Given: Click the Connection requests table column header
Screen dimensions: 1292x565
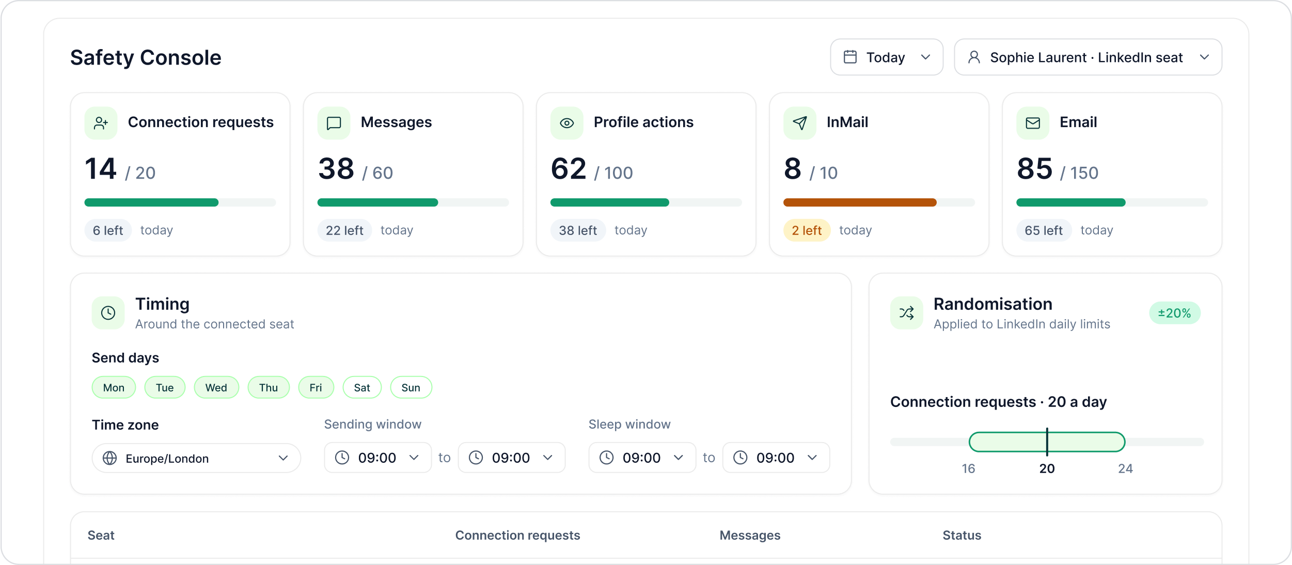Looking at the screenshot, I should [517, 535].
